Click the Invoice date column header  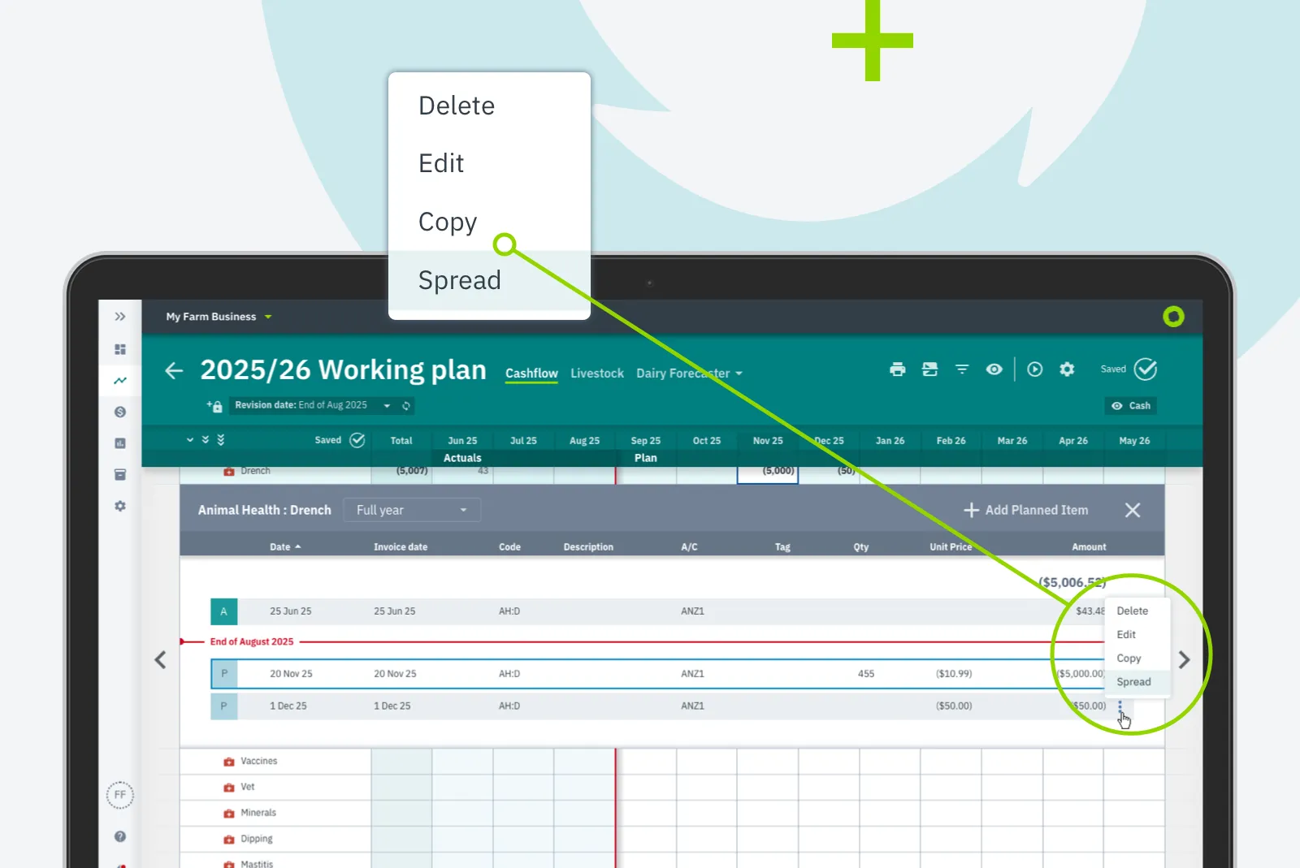pyautogui.click(x=401, y=547)
